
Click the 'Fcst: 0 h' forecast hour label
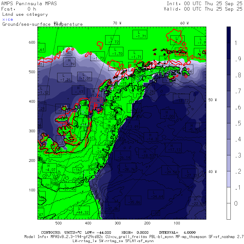(x=19, y=9)
